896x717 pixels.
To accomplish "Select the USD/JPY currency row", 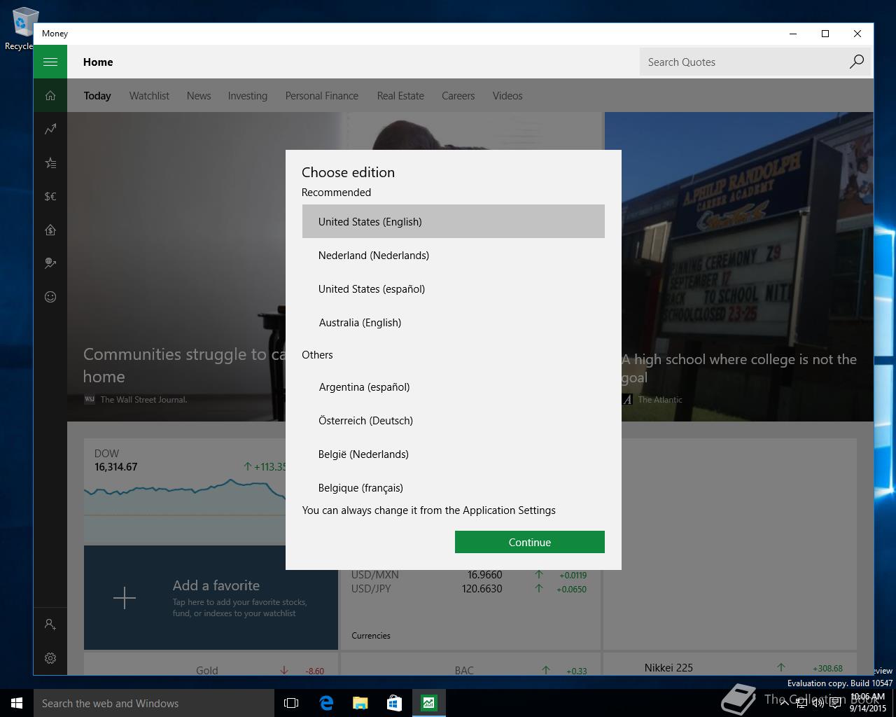I will [469, 589].
